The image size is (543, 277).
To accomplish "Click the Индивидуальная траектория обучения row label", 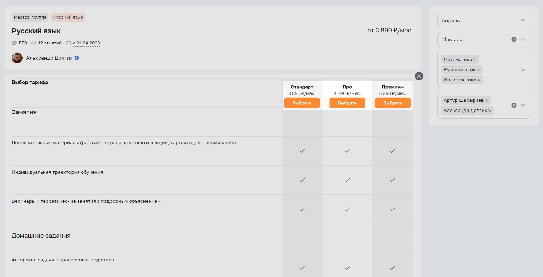I will (x=57, y=172).
